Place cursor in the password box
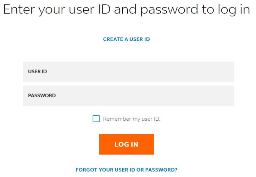The width and height of the screenshot is (256, 177). pyautogui.click(x=128, y=96)
